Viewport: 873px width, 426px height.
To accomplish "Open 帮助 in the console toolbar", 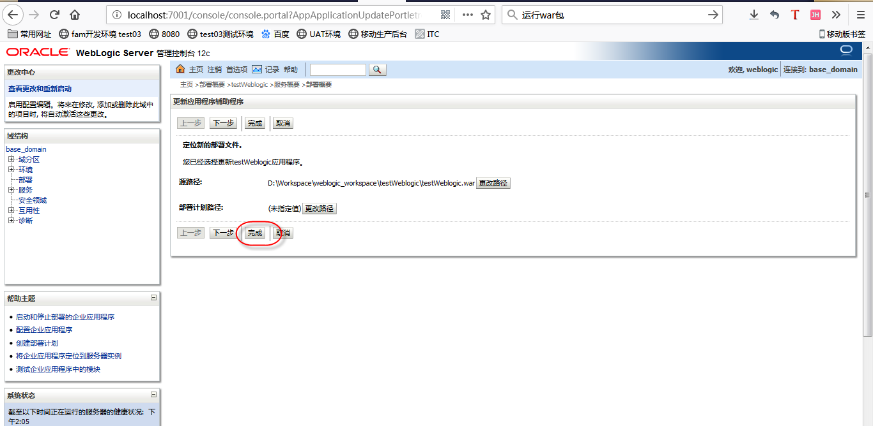I will 291,70.
